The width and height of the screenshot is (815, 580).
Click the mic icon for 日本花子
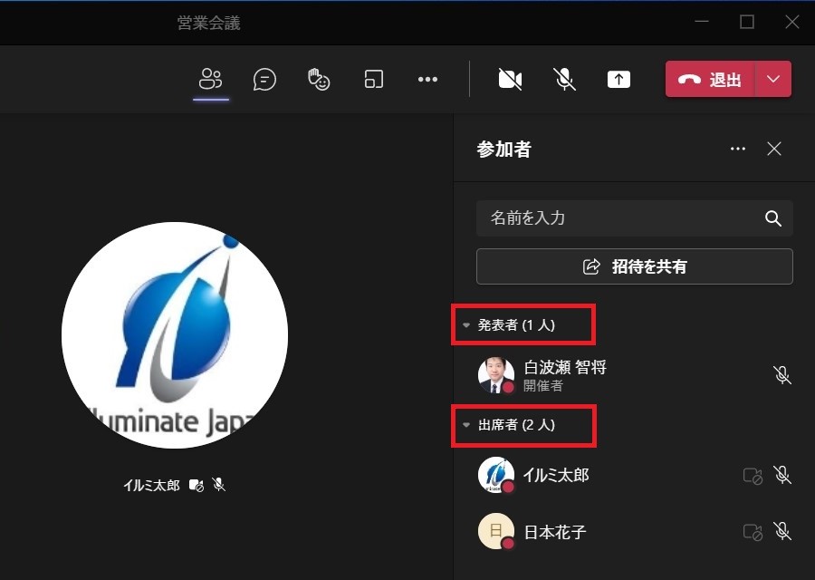pyautogui.click(x=782, y=531)
